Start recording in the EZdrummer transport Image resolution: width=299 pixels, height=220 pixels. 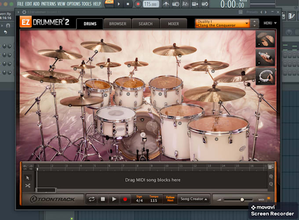125,199
